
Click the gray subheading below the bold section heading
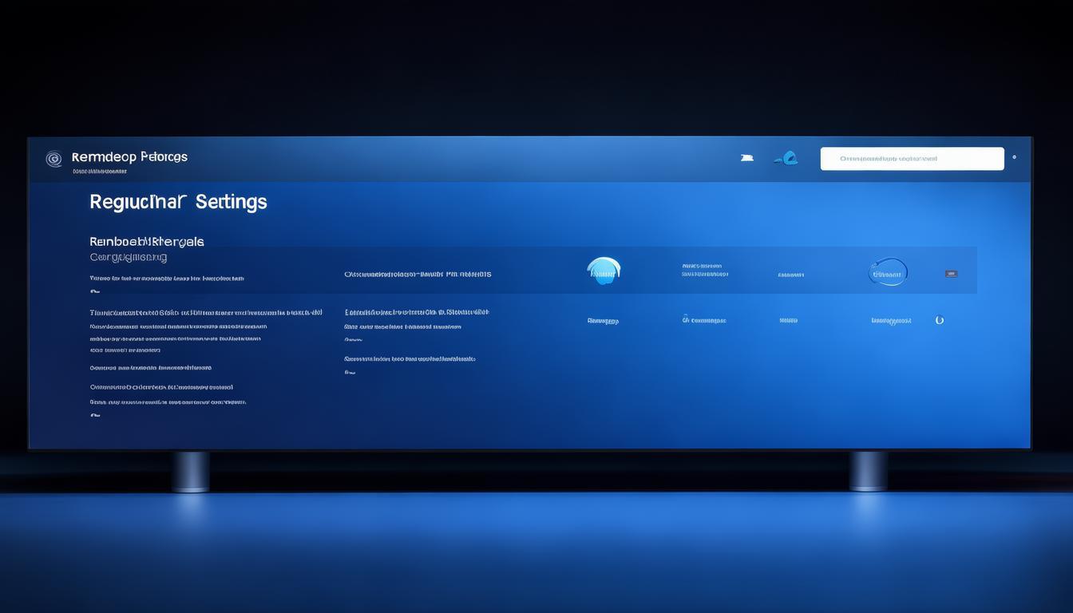point(129,257)
